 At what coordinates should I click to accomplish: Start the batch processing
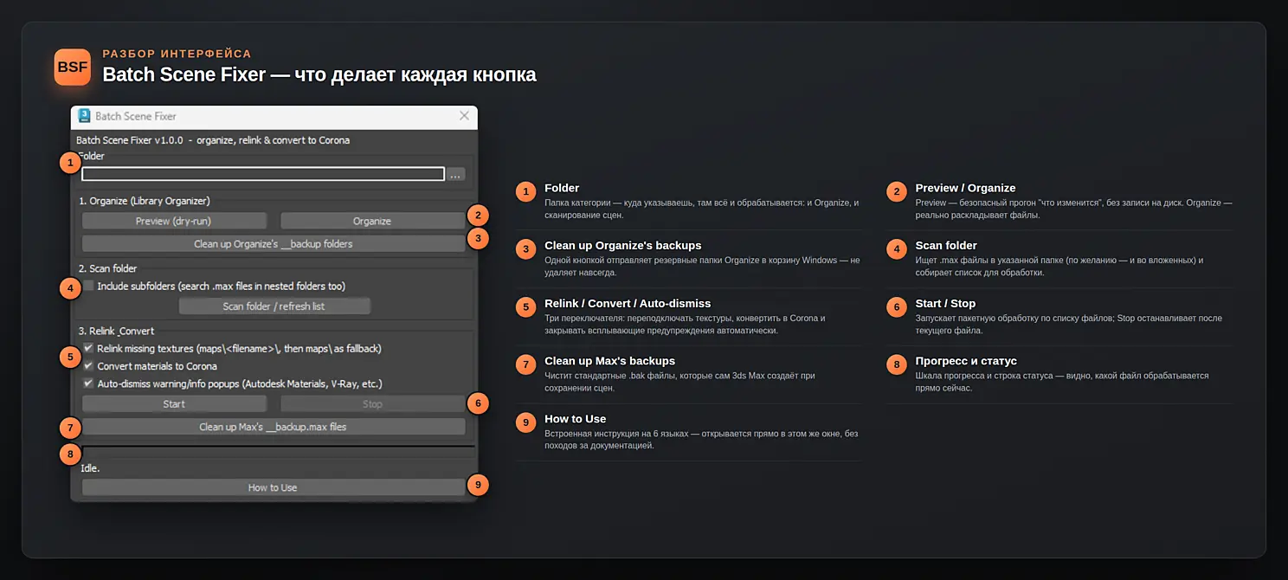(174, 403)
